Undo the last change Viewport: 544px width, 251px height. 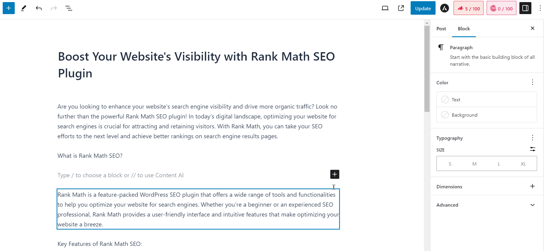39,8
